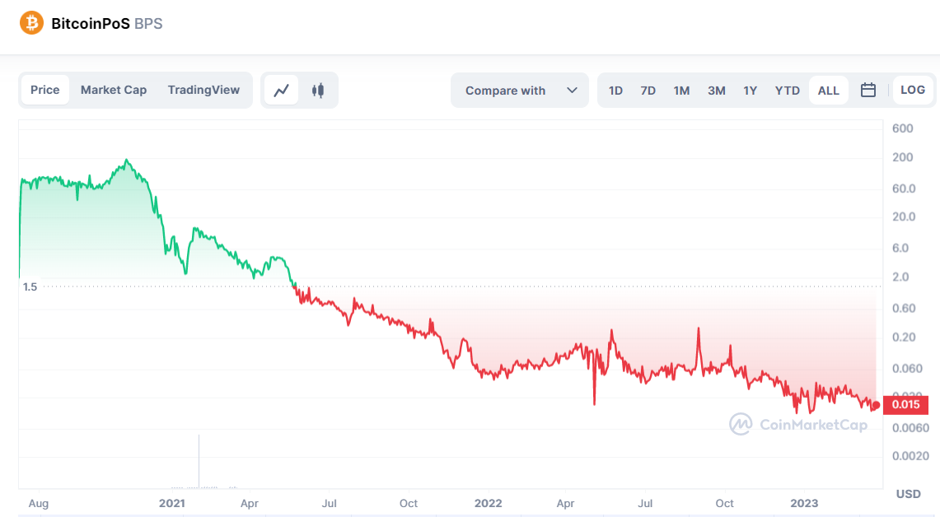This screenshot has width=940, height=517.
Task: Click the Aug x-axis label
Action: click(39, 503)
